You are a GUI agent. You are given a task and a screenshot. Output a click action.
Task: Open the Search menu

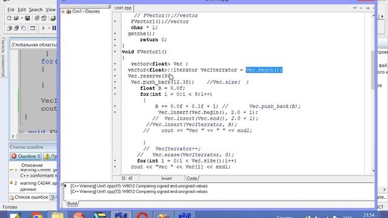(x=36, y=10)
